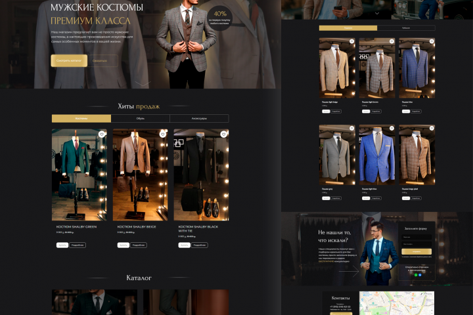Open details for light blue jacket
This screenshot has width=473, height=315.
point(376,198)
